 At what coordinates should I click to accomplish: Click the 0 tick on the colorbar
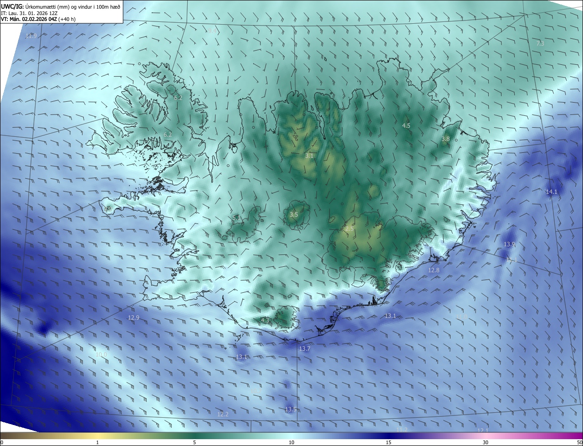coord(2,442)
